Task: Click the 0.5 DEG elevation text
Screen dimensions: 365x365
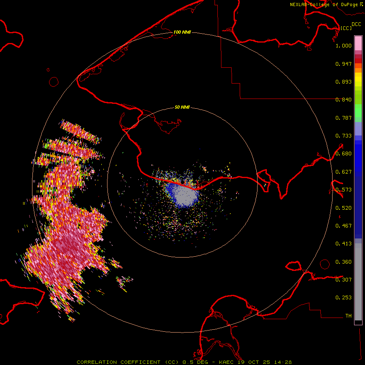Action: (195, 362)
